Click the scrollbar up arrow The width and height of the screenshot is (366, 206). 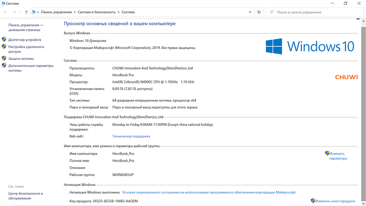(x=363, y=21)
